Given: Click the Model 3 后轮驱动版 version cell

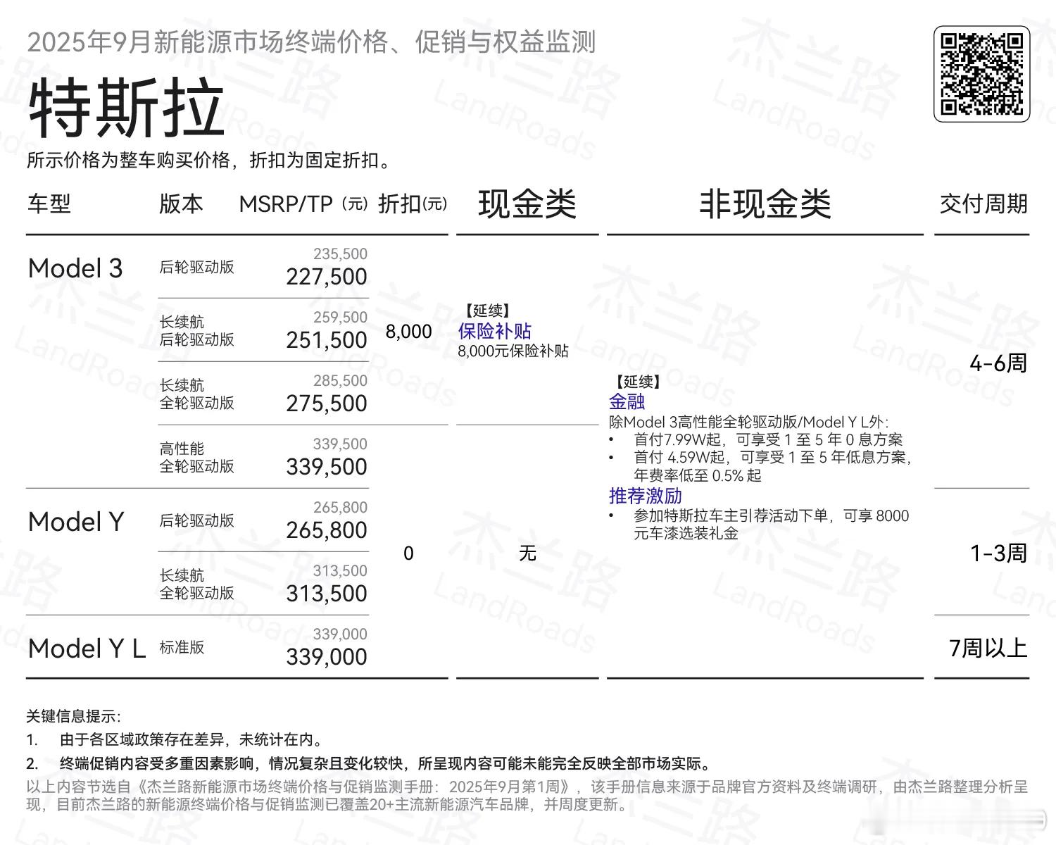Looking at the screenshot, I should tap(196, 267).
